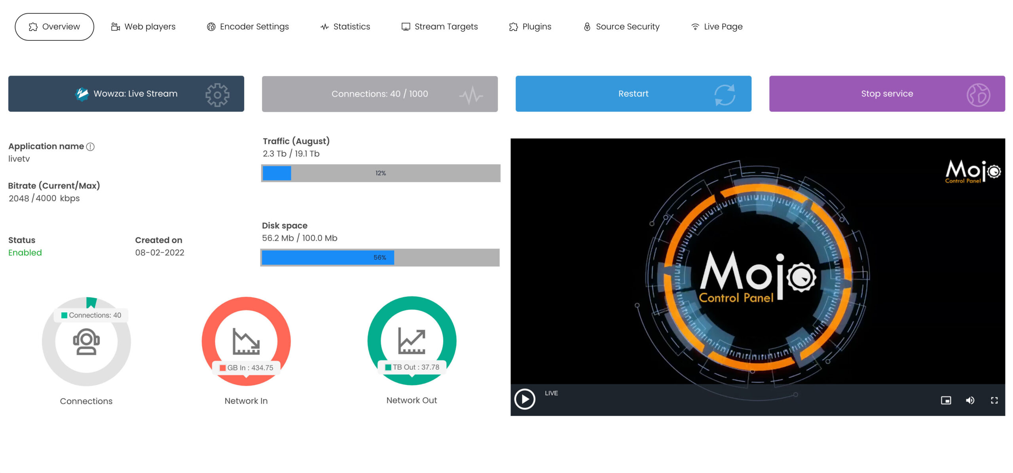Screen dimensions: 1013x473
Task: Click the Stop service button
Action: (886, 94)
